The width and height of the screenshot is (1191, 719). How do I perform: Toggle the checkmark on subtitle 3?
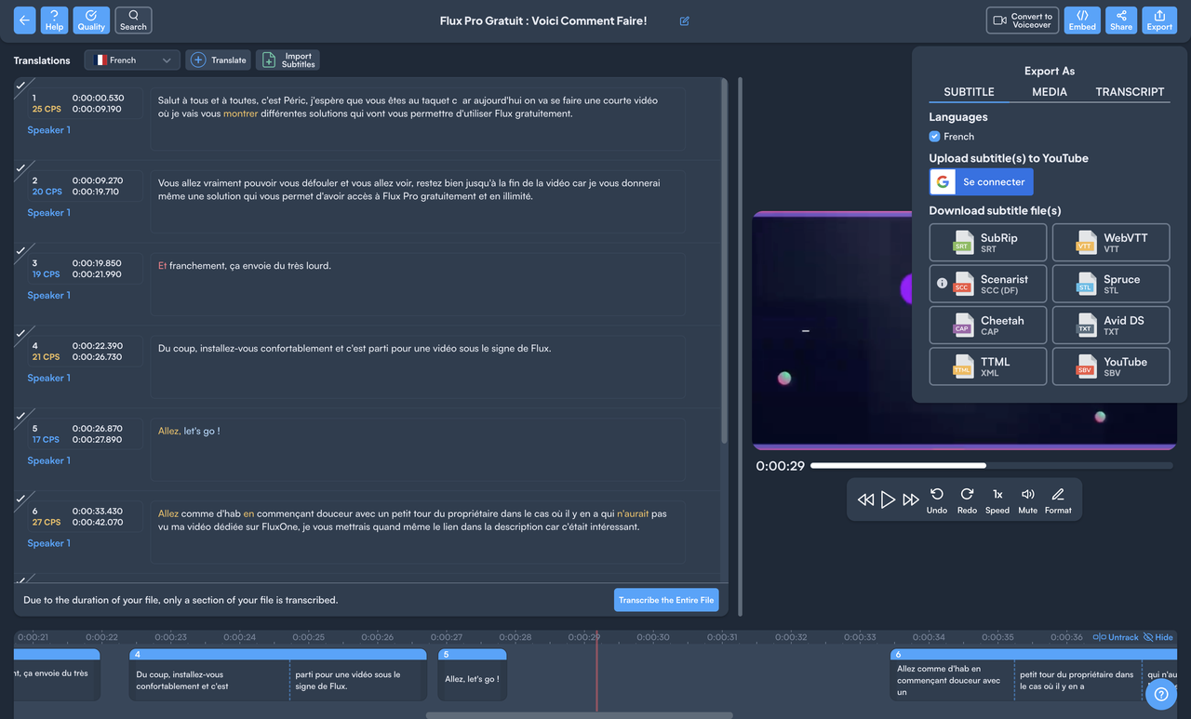click(20, 251)
